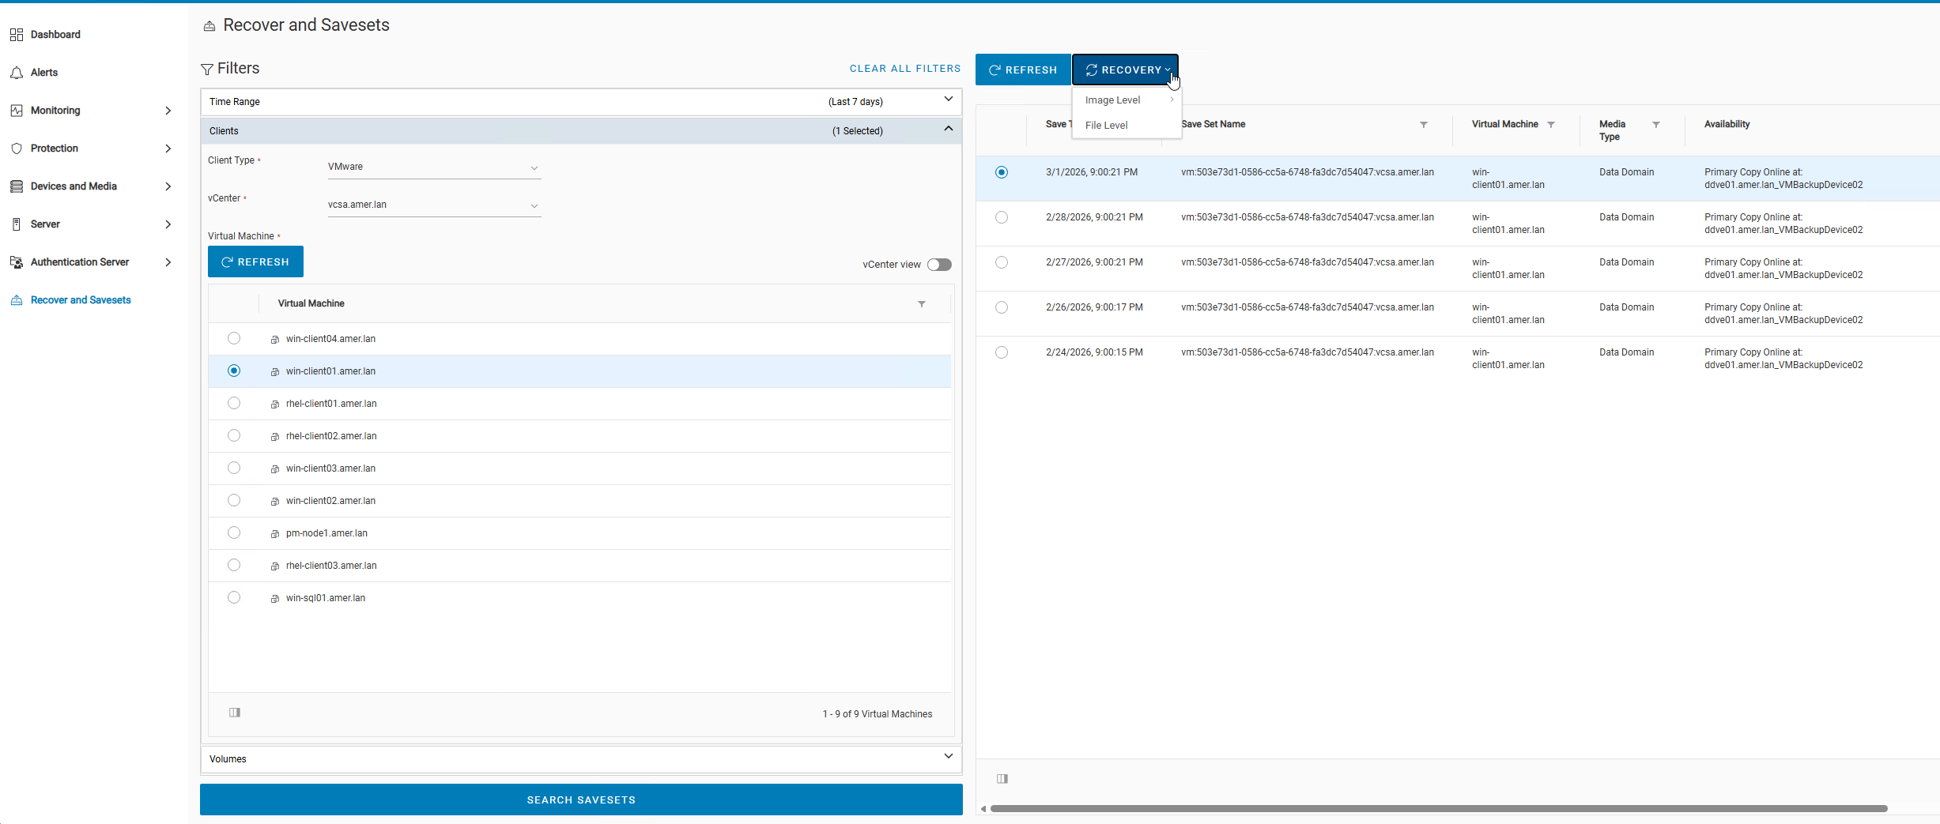Click the horizontal scrollbar under savesets table

(1439, 808)
